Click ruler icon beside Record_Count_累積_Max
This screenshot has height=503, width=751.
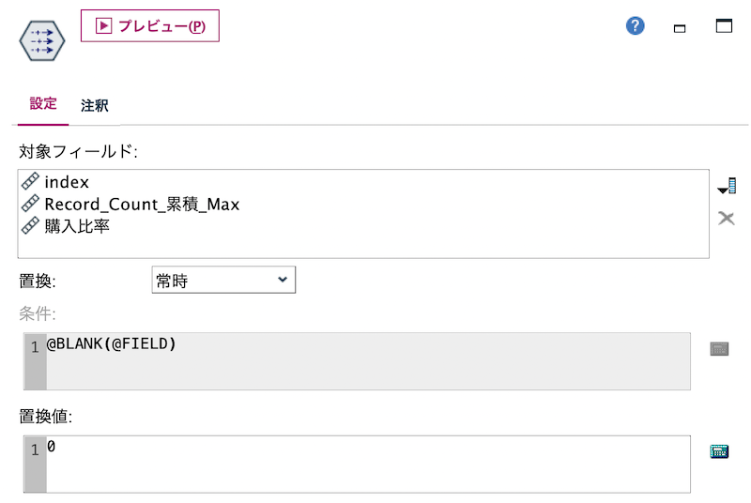(30, 204)
